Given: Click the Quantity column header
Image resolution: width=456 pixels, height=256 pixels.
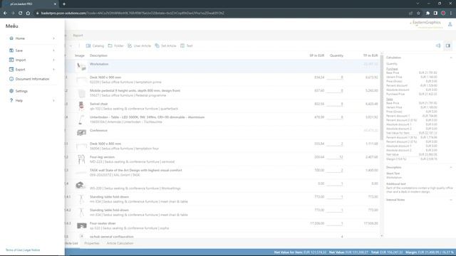Looking at the screenshot, I should point(336,55).
